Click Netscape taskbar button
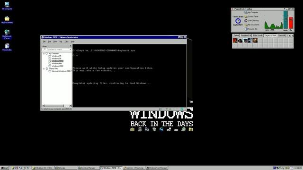 point(65,168)
